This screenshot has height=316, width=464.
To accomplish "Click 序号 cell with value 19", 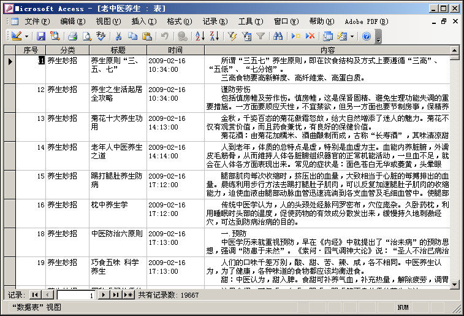I will coord(31,271).
